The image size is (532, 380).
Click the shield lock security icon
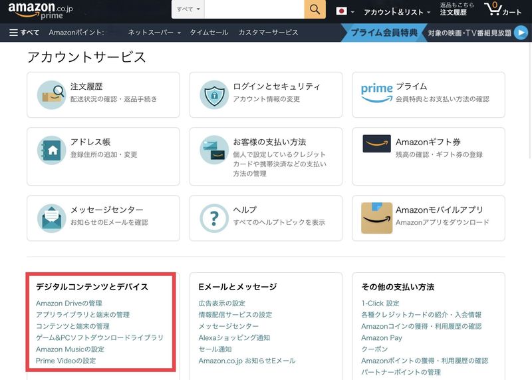click(x=214, y=95)
